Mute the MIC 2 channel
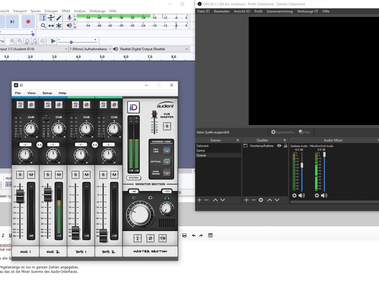The height and width of the screenshot is (282, 379). tap(59, 175)
